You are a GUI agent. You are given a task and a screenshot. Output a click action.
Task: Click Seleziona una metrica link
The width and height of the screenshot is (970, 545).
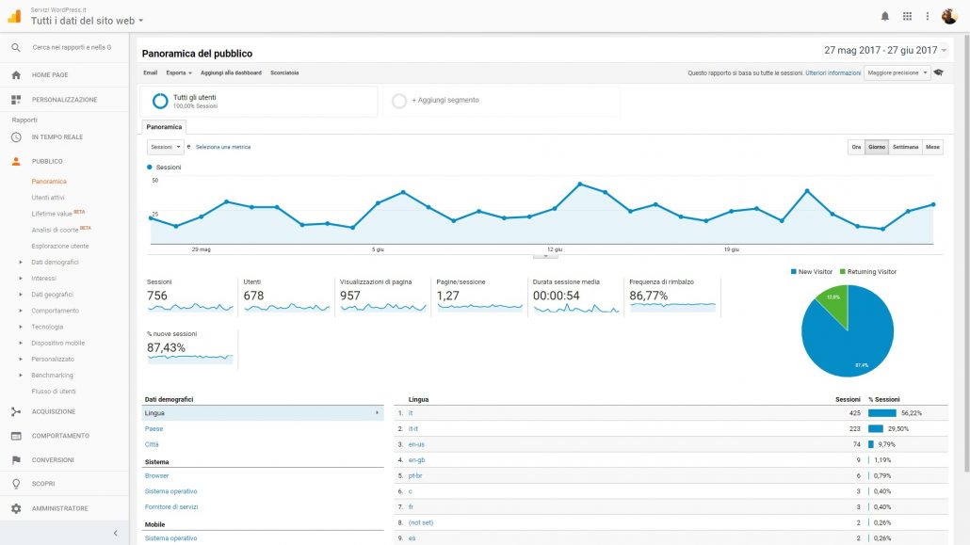[222, 147]
